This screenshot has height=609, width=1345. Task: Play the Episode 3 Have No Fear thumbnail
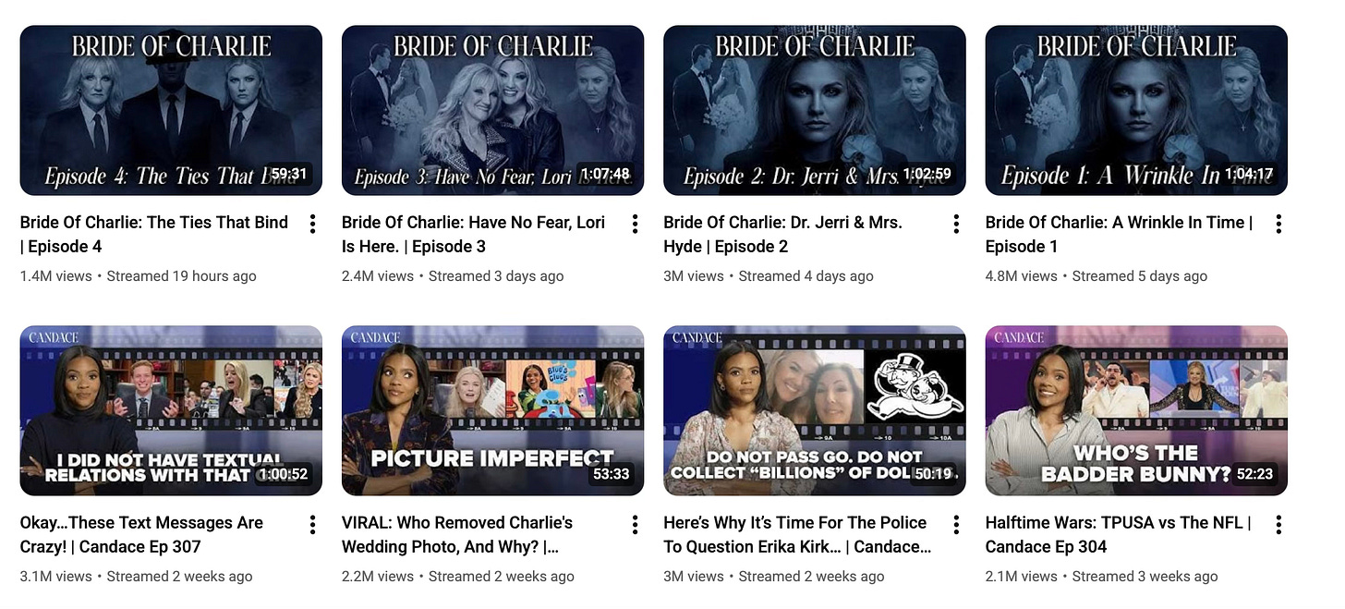coord(492,110)
